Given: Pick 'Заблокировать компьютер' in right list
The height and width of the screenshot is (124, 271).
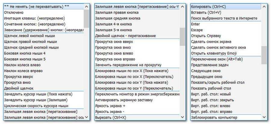Looking at the screenshot, I should (214, 117).
